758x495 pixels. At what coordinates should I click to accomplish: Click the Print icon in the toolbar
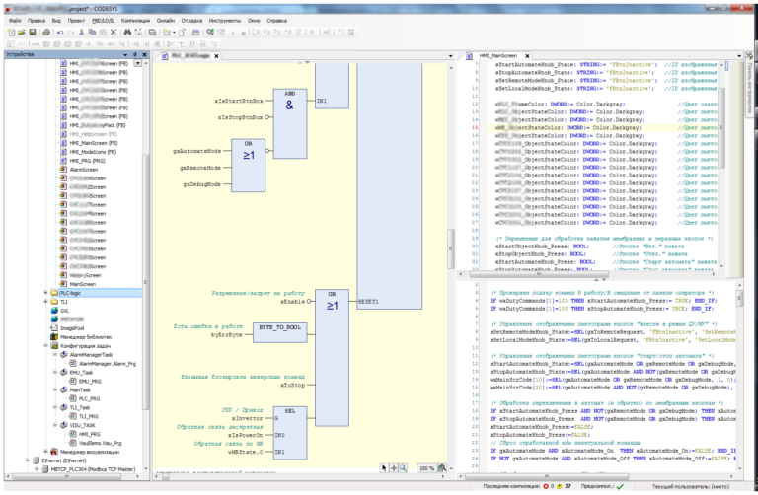44,32
